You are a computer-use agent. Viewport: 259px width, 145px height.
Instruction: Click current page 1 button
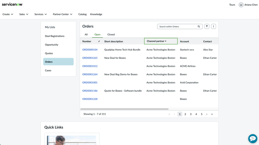[180, 114]
